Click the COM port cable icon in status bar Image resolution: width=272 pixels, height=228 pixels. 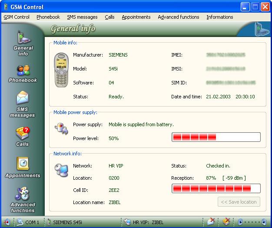click(20, 222)
